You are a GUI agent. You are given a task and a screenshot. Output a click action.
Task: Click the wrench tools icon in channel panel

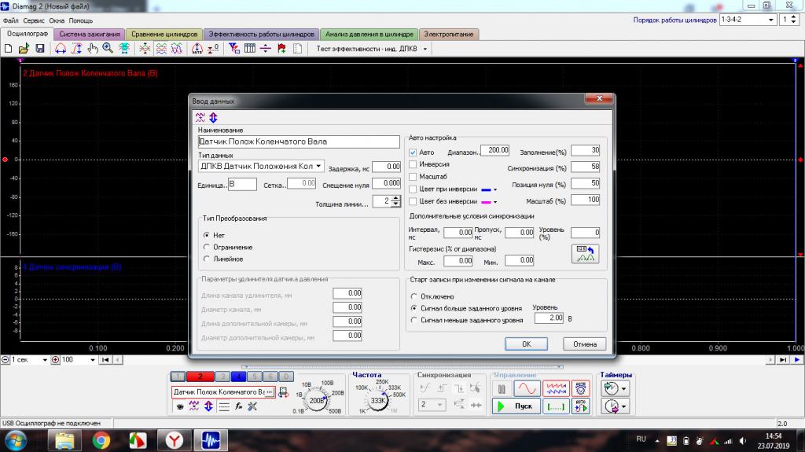252,406
